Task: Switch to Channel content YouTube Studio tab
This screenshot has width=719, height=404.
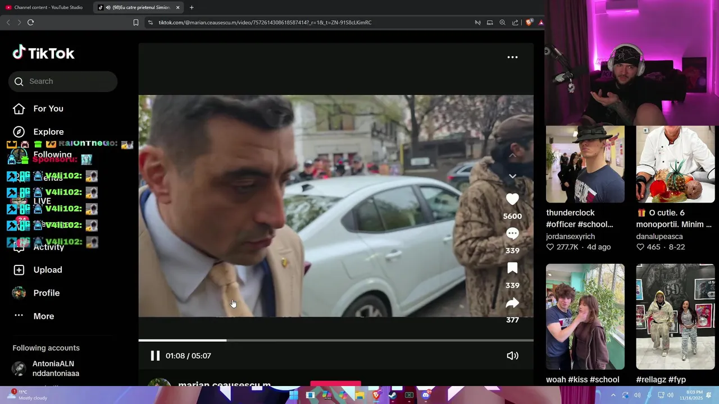Action: click(44, 7)
